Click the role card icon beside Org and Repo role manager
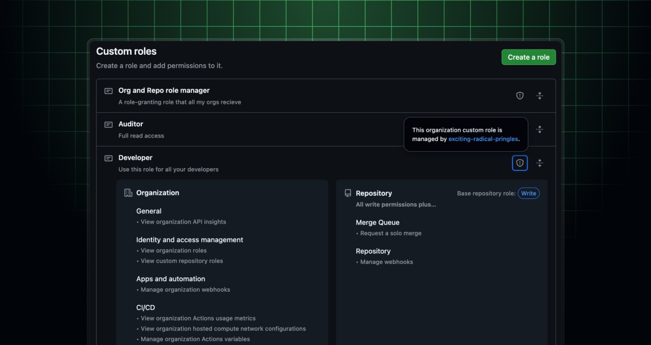The height and width of the screenshot is (345, 651). (108, 91)
